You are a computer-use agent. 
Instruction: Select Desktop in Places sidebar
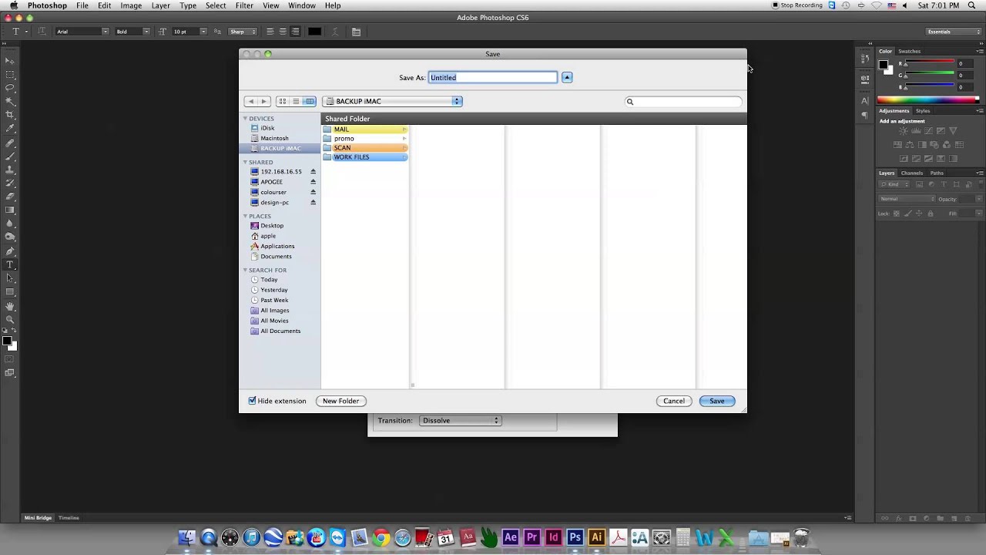pos(272,226)
